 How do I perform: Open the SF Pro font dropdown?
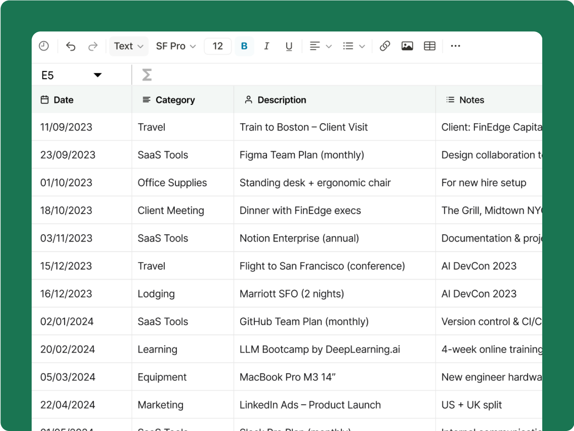pyautogui.click(x=176, y=46)
